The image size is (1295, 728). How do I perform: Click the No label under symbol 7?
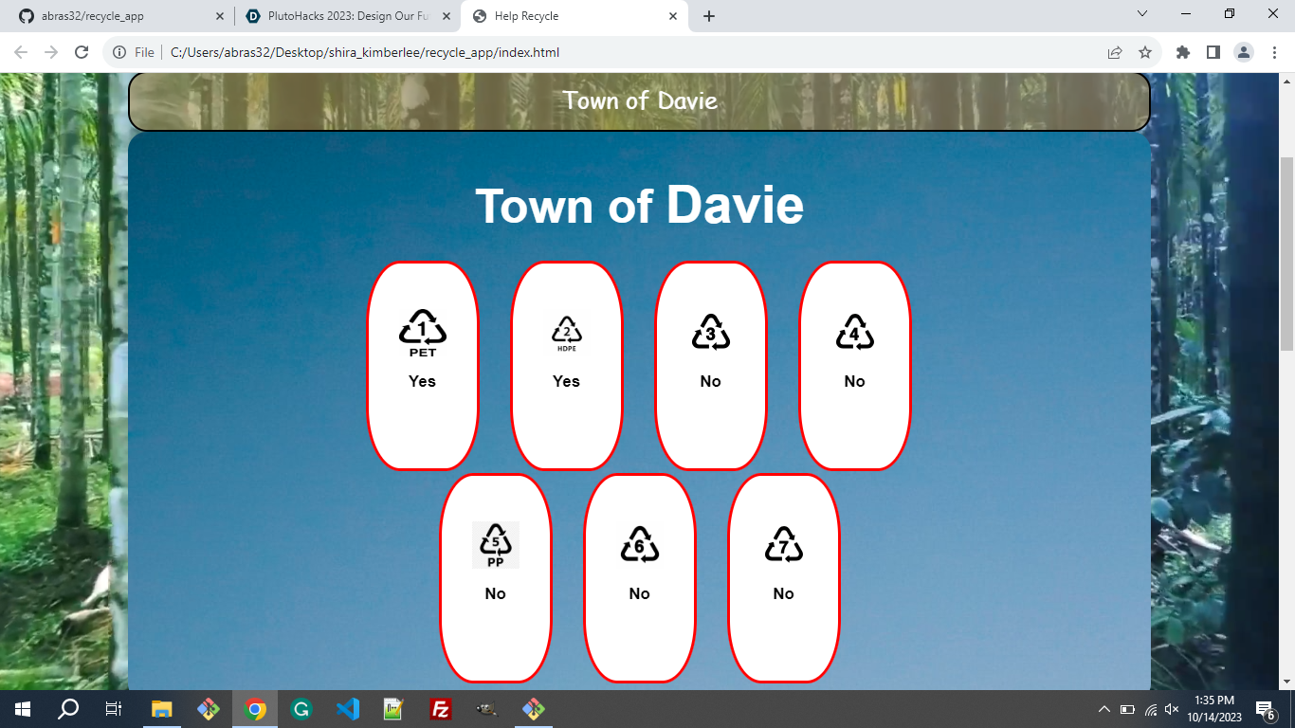(x=784, y=593)
